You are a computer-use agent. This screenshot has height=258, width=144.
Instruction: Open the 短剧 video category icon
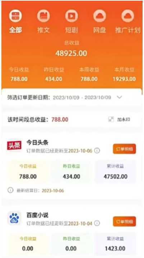[71, 16]
